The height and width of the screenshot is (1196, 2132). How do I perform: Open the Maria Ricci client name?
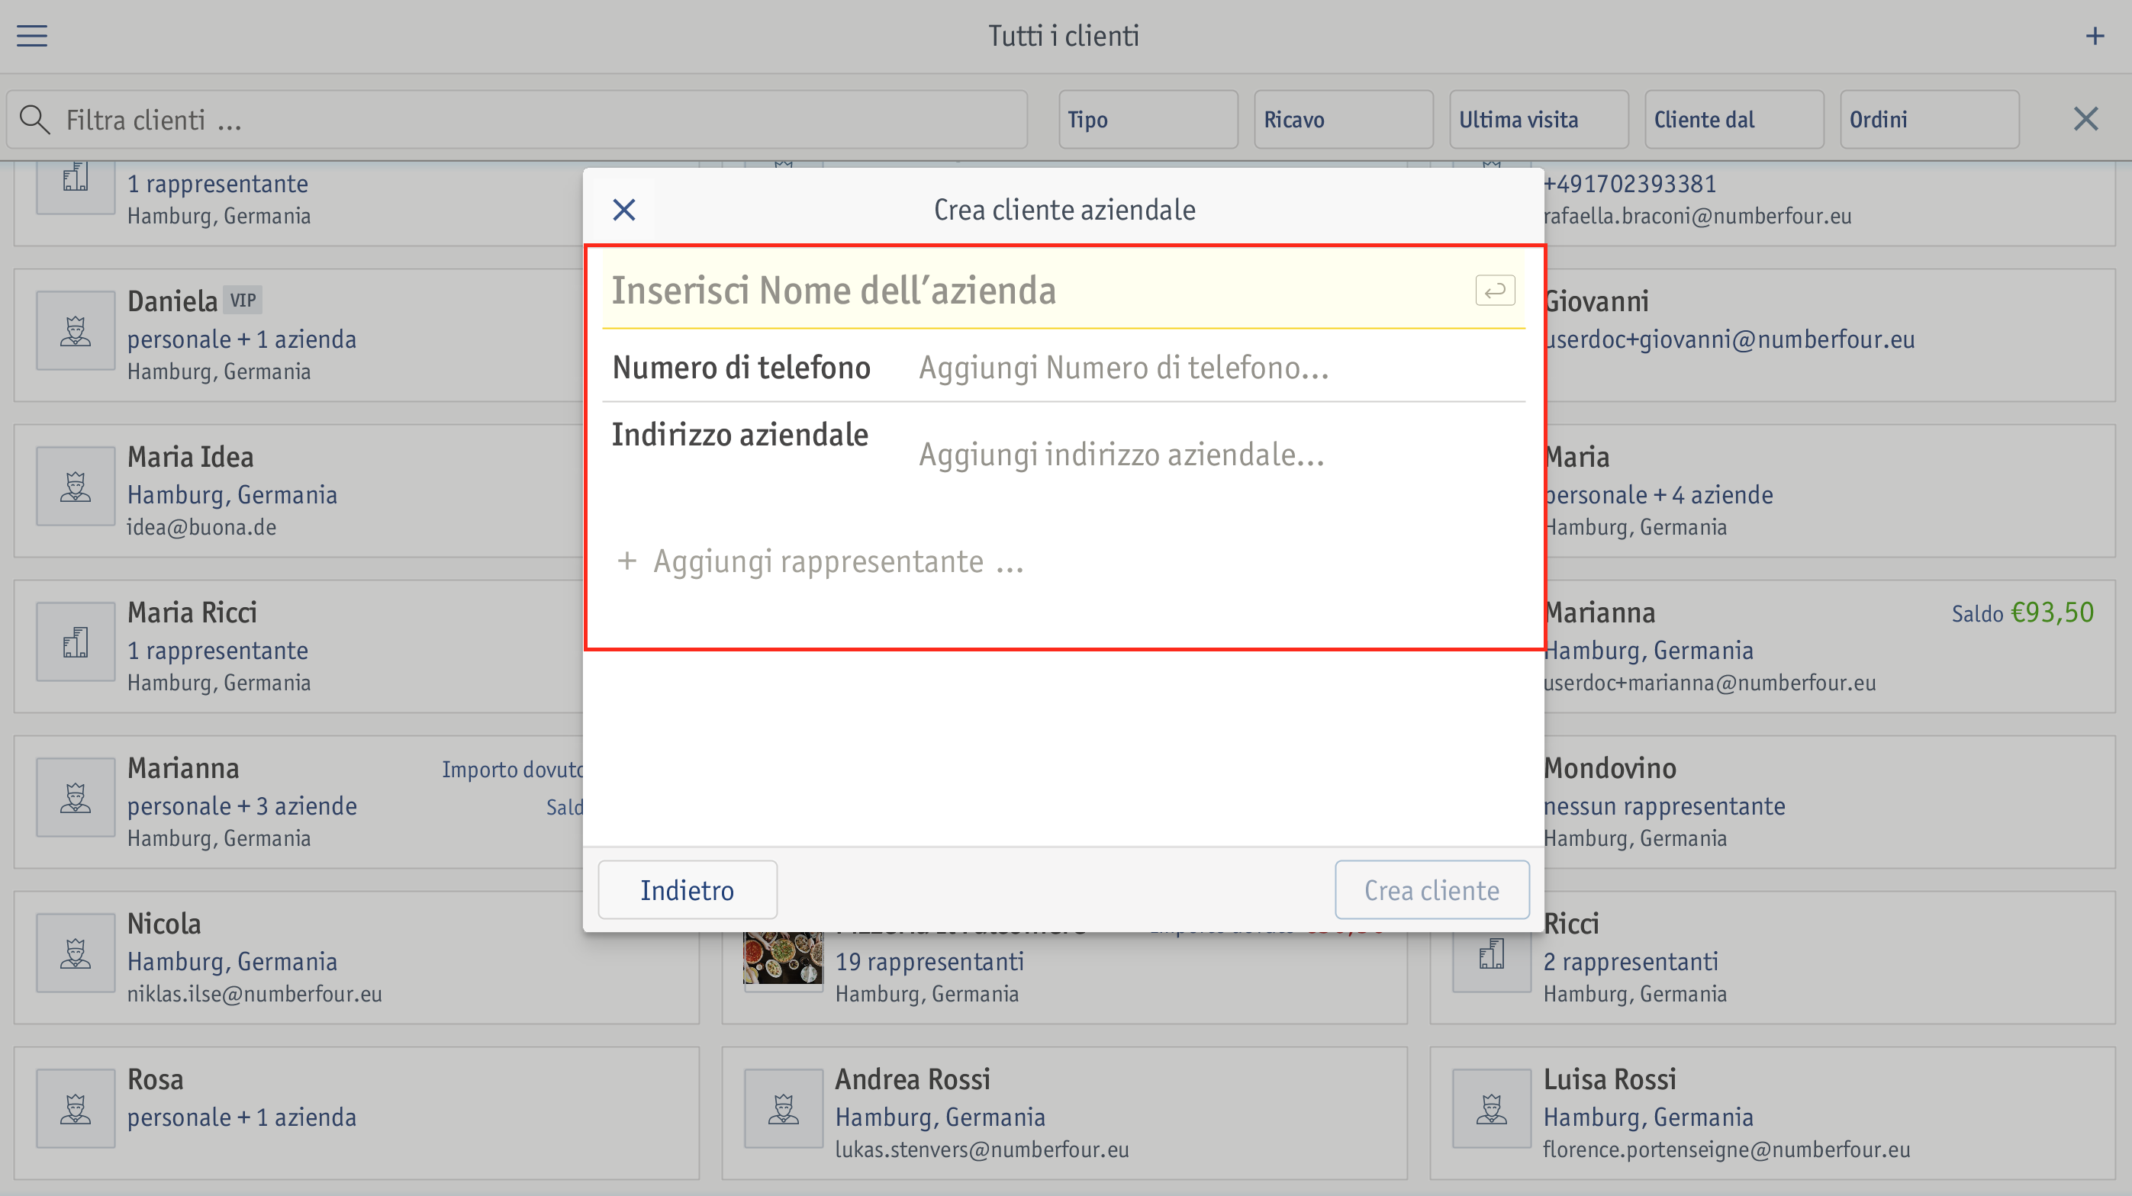[x=192, y=612]
